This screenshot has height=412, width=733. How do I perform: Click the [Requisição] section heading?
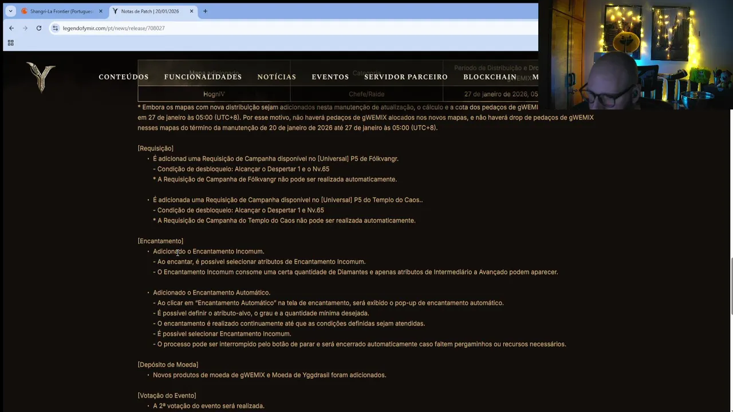tap(155, 148)
